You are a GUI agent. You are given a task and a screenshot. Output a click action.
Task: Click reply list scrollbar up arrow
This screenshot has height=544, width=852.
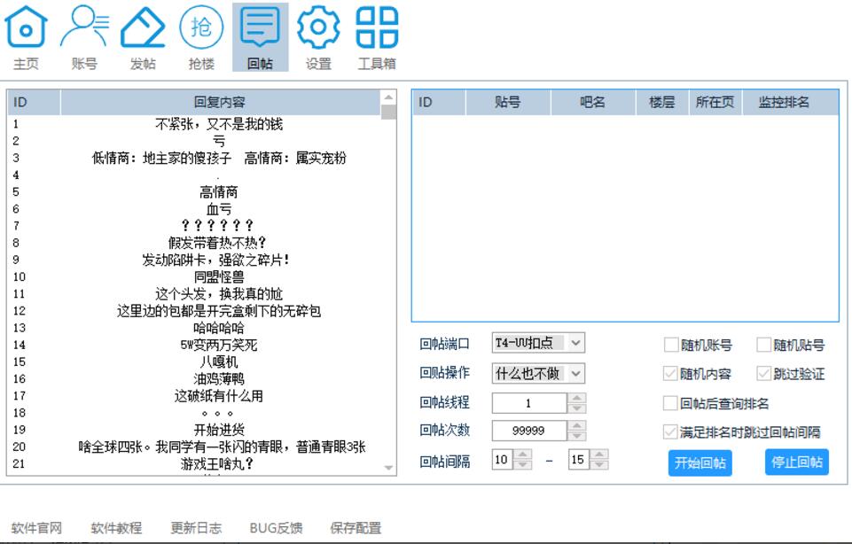tap(388, 97)
